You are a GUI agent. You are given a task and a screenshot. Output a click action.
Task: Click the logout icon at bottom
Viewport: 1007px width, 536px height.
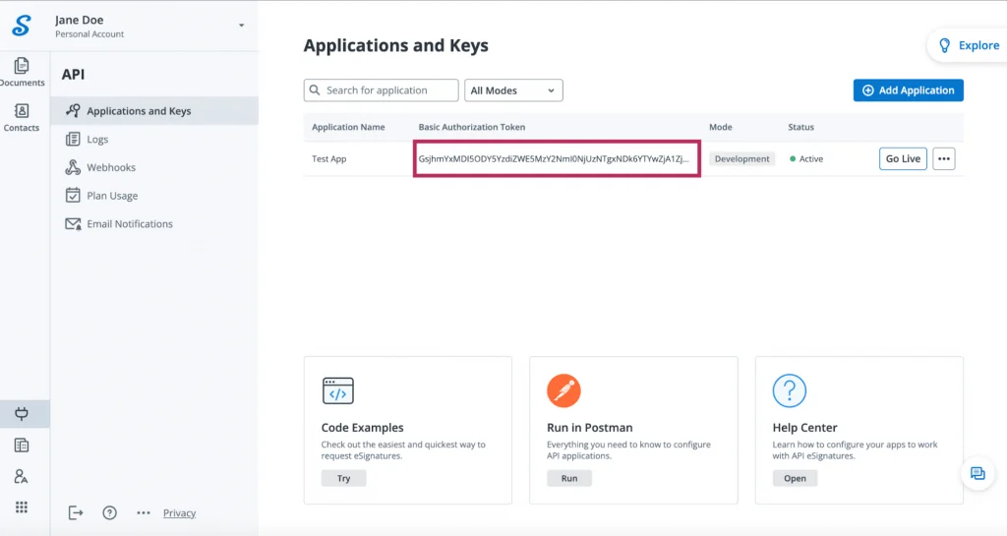point(76,512)
